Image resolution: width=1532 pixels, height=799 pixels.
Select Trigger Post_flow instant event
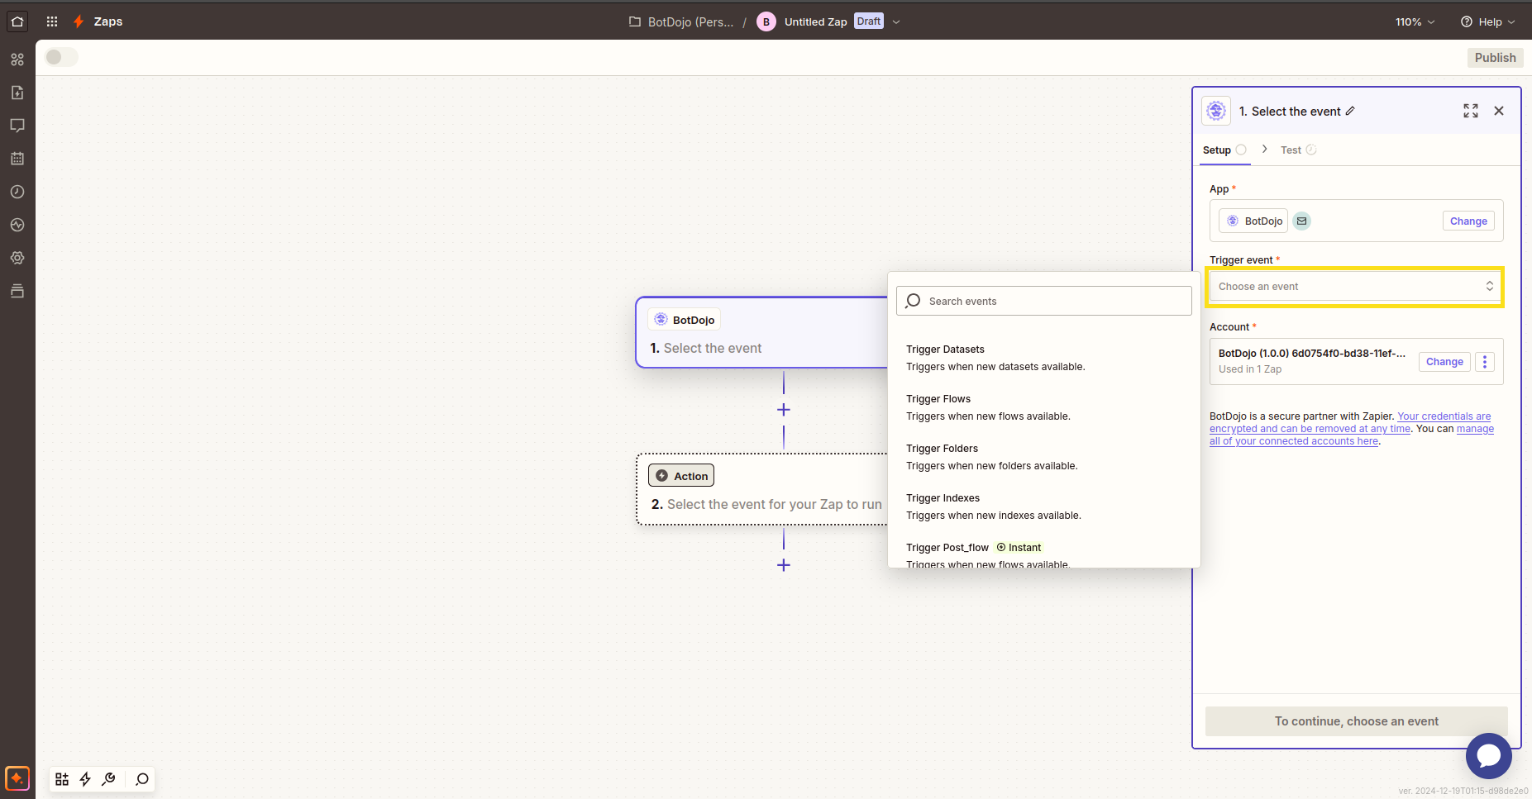pos(1044,554)
